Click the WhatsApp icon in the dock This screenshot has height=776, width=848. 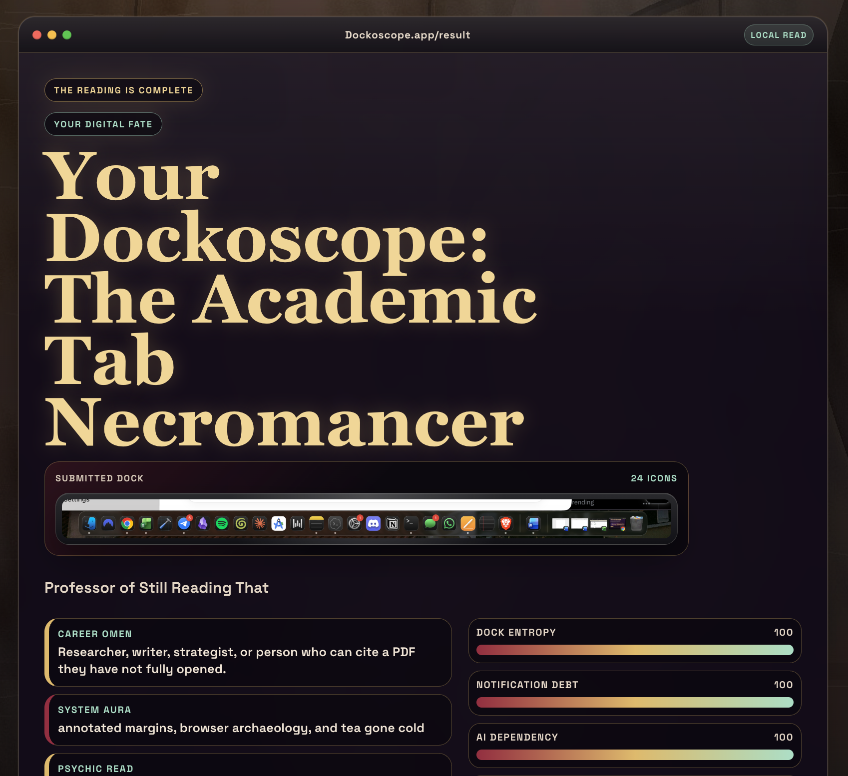point(449,523)
